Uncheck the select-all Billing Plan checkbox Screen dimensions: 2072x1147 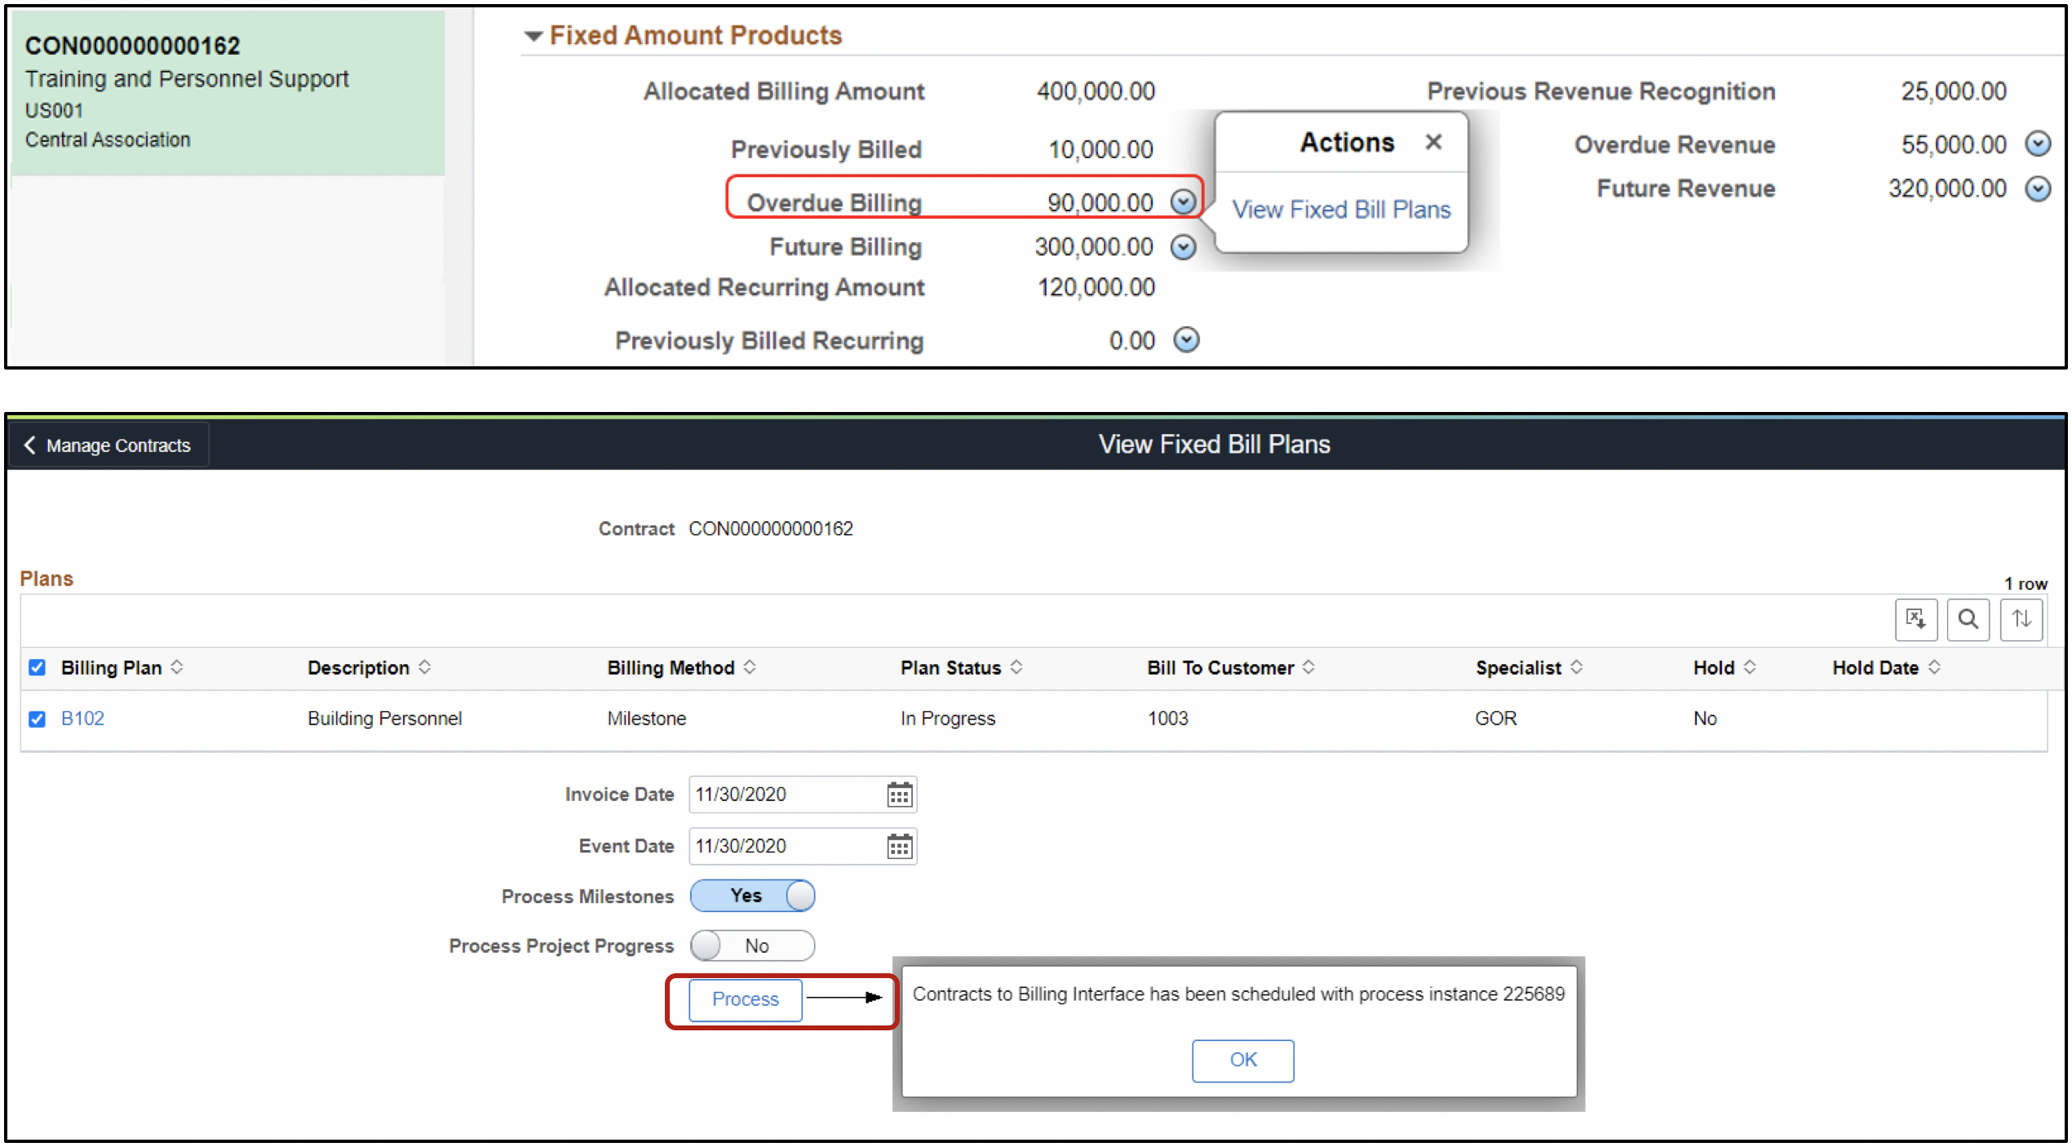tap(37, 667)
